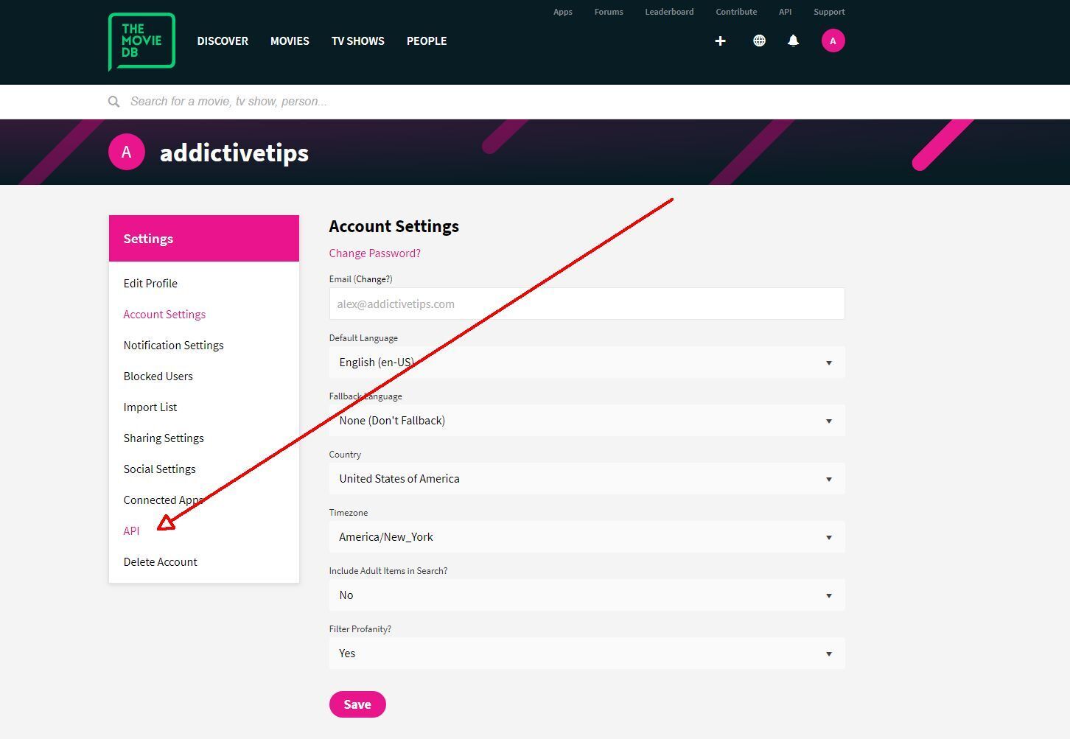
Task: Click the plus add icon
Action: pyautogui.click(x=720, y=41)
